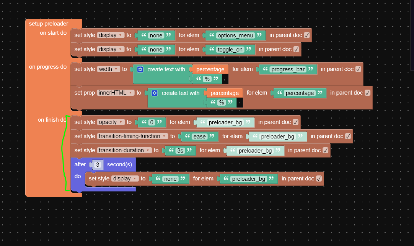
Task: Edit preloader_bg field in transition-timing-function row
Action: point(277,137)
